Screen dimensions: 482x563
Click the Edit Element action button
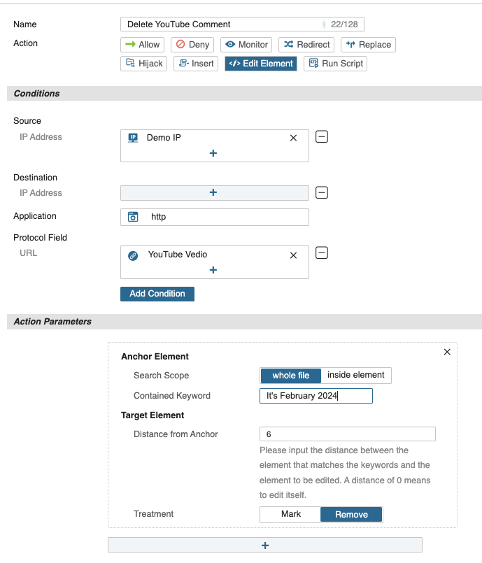(x=261, y=64)
